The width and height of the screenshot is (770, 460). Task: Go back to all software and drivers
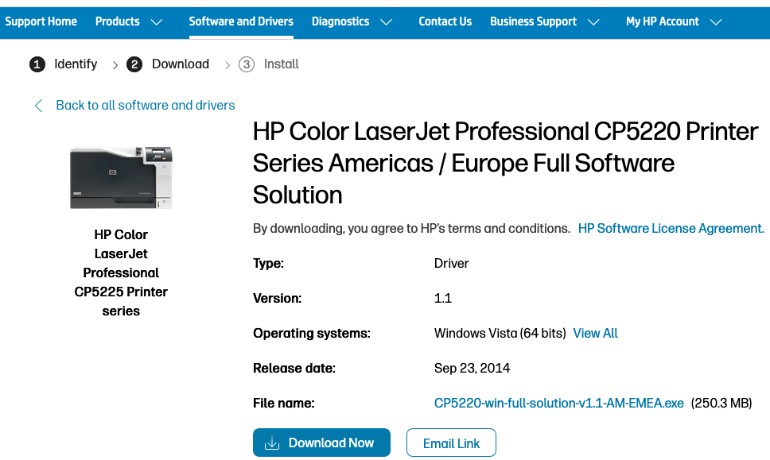(x=146, y=105)
